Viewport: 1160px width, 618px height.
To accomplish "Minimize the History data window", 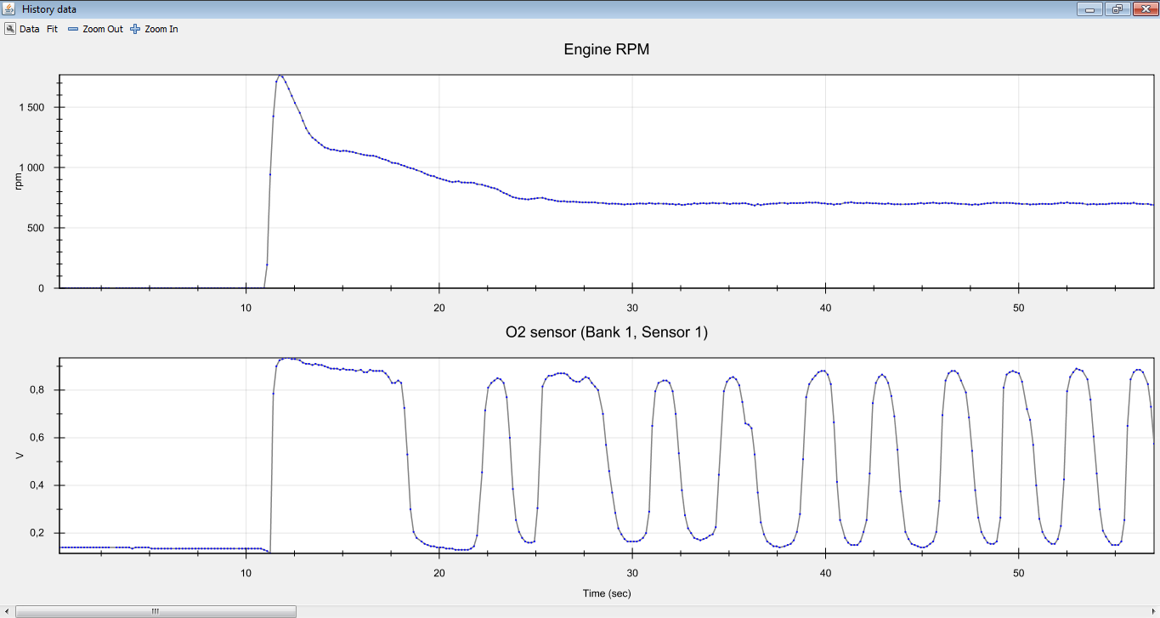I will point(1089,9).
